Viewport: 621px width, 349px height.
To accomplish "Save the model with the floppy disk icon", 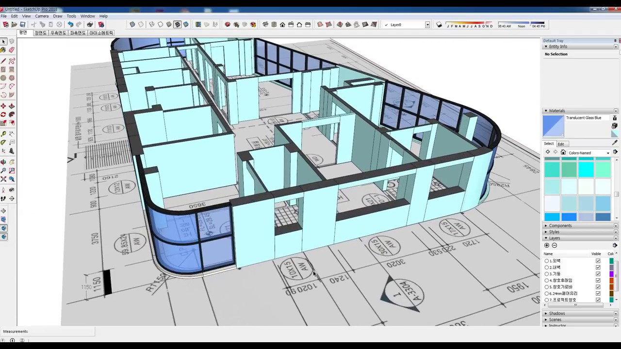I will click(x=22, y=24).
